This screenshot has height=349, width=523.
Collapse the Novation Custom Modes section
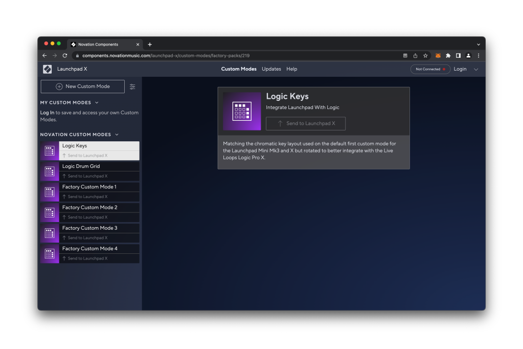click(x=117, y=135)
